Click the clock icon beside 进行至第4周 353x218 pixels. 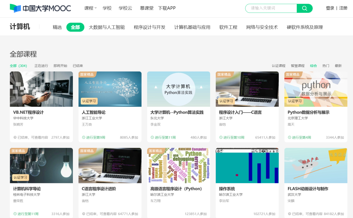[290, 137]
